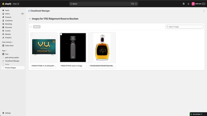Click the CloudAsset Manager header cloud icon

pyautogui.click(x=29, y=11)
